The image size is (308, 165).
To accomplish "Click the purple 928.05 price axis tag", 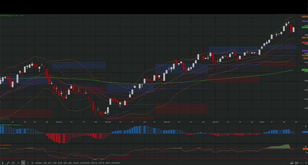I will click(305, 51).
